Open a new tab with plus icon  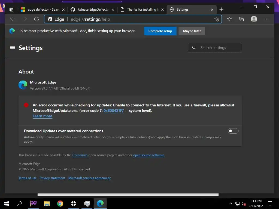click(221, 10)
